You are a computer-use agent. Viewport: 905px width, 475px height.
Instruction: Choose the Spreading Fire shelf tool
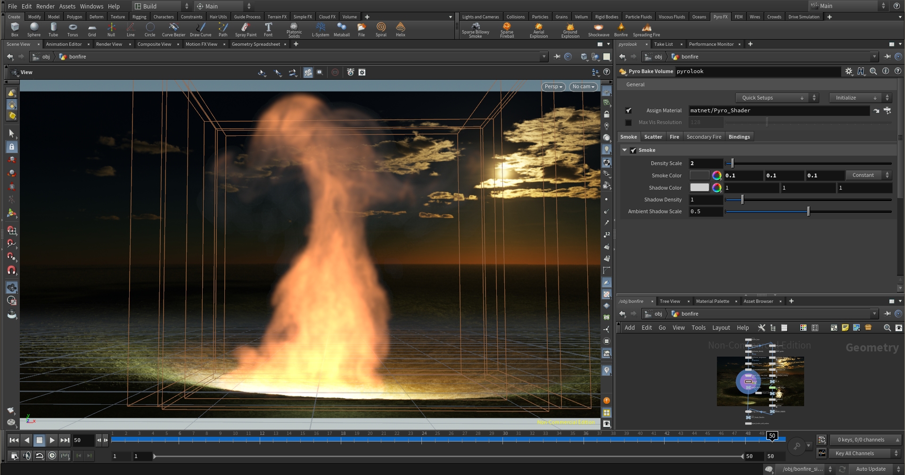coord(646,29)
